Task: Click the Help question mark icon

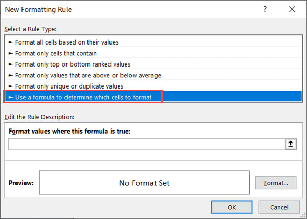Action: tap(264, 10)
